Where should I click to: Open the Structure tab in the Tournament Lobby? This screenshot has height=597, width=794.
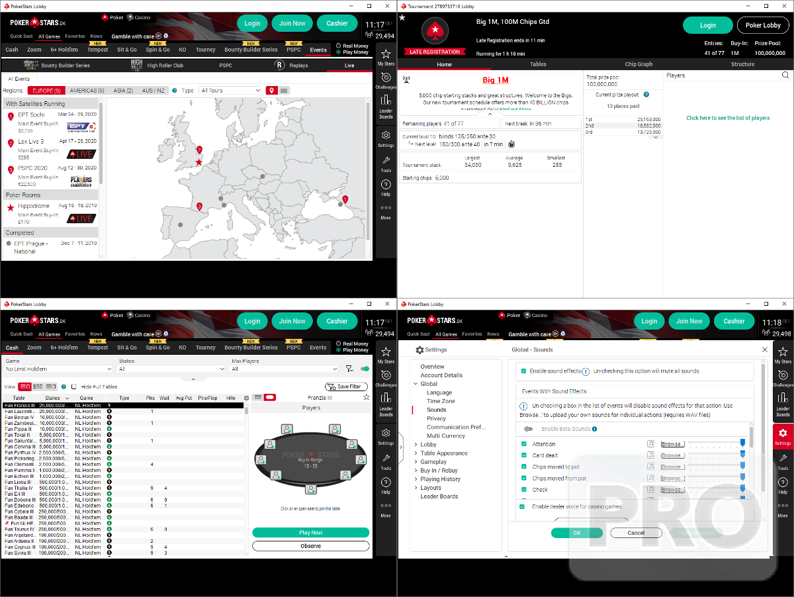pos(742,64)
